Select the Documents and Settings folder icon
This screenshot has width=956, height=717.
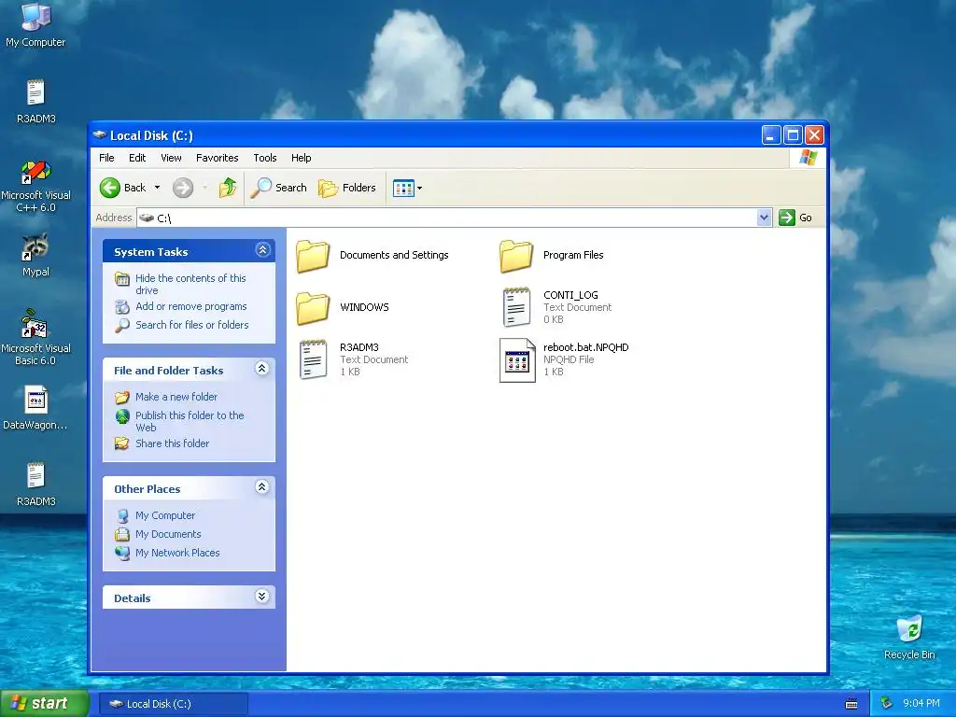coord(313,256)
